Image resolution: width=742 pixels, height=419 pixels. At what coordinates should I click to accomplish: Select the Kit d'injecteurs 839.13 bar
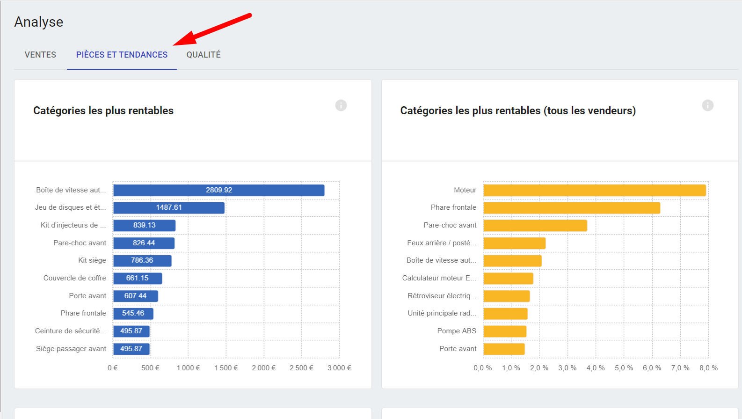144,226
